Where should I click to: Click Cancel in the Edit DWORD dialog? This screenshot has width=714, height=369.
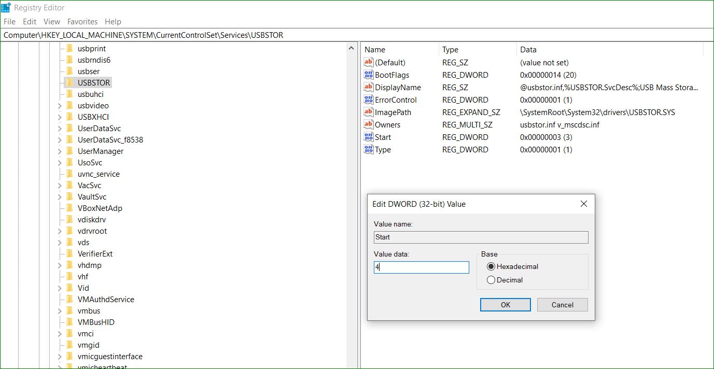pos(562,304)
